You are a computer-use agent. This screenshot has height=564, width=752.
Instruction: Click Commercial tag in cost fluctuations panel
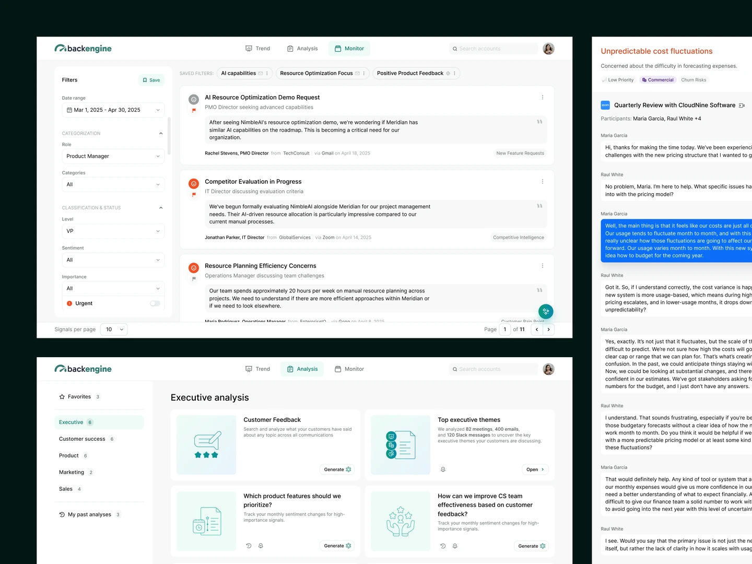[658, 80]
